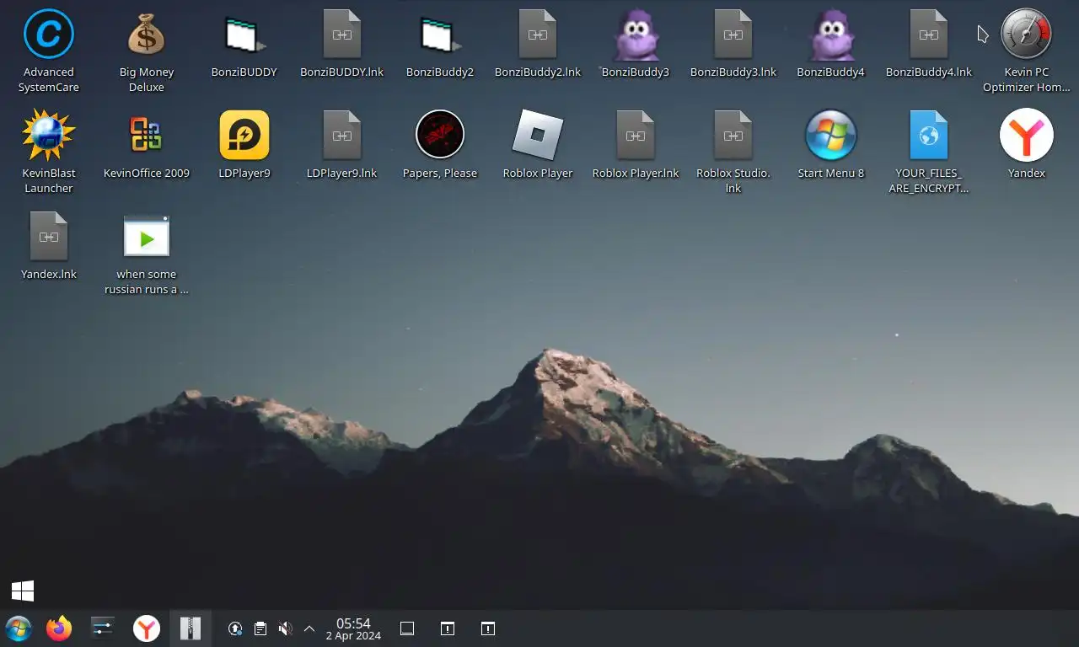The height and width of the screenshot is (647, 1079).
Task: Launch Big Money Deluxe from the desktop
Action: coord(147,35)
